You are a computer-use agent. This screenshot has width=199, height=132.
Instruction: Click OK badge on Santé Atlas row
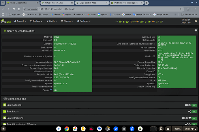(x=194, y=112)
